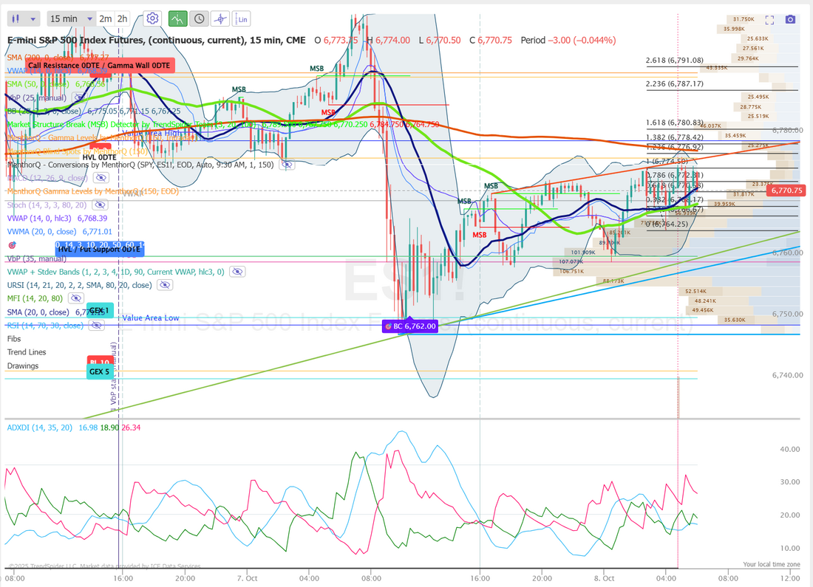Toggle visibility of URSI indicator
The height and width of the screenshot is (587, 813).
coord(164,285)
